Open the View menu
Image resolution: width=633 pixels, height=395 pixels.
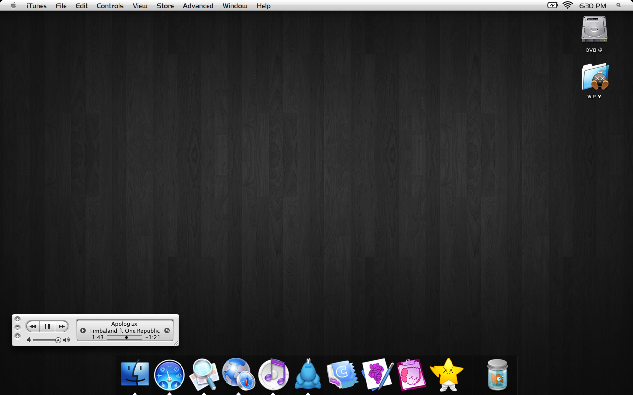140,6
